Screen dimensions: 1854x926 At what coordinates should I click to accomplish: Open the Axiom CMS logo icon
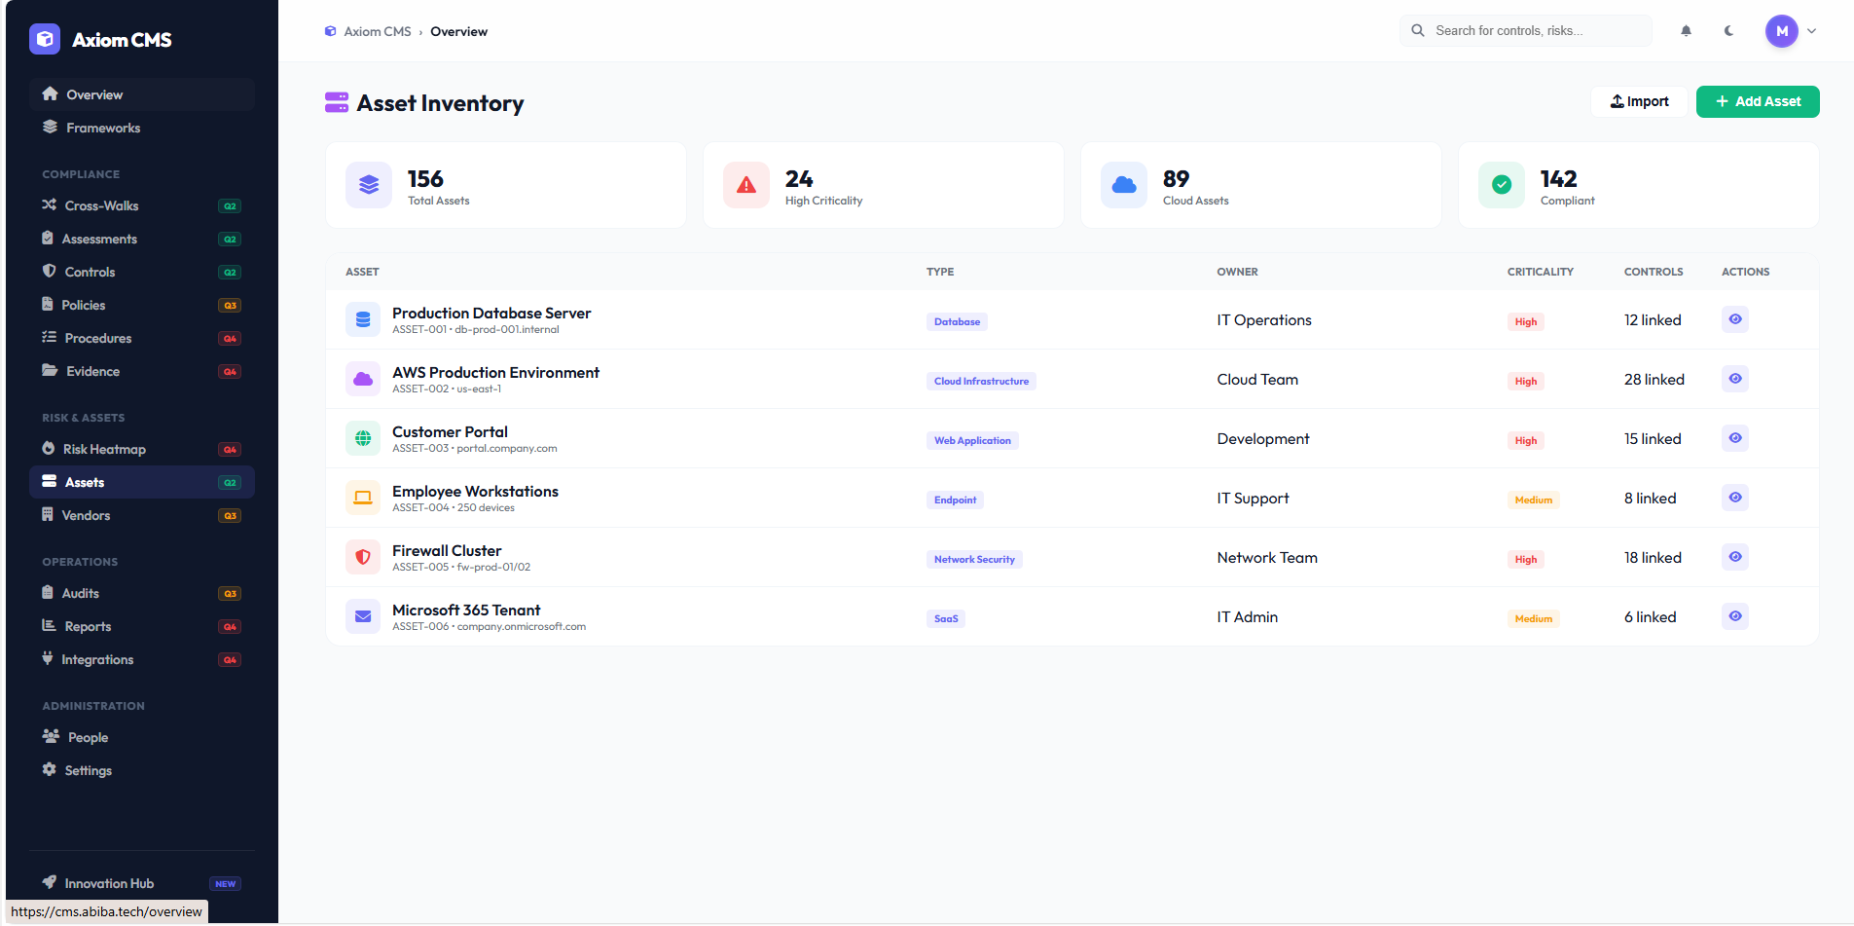click(44, 39)
